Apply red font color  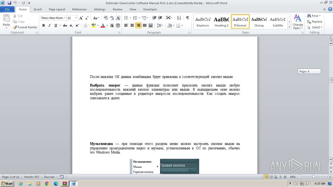click(x=103, y=25)
